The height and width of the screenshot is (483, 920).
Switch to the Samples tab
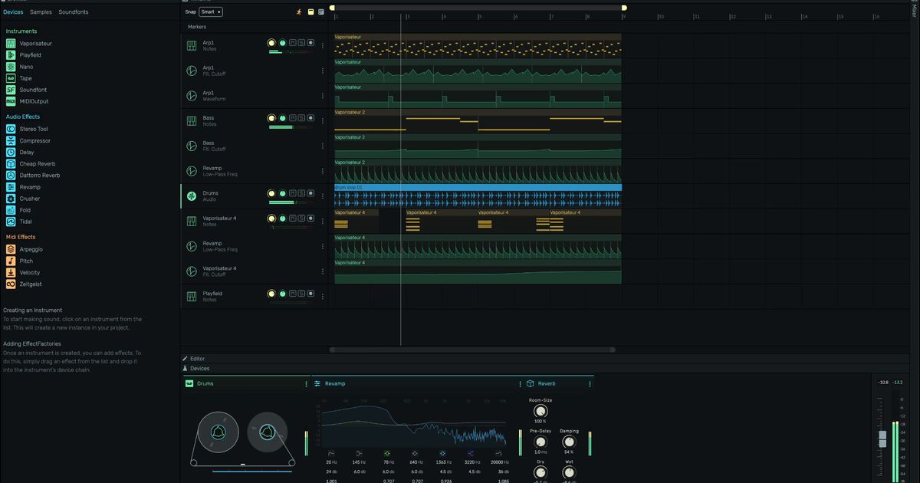pos(41,12)
